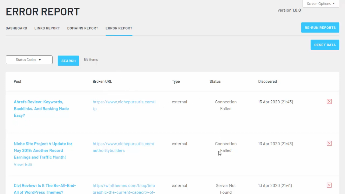The height and width of the screenshot is (194, 345).
Task: Click the Re-Run Reports button
Action: click(x=320, y=27)
